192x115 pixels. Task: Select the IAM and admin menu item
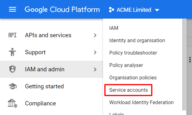[x=52, y=69]
